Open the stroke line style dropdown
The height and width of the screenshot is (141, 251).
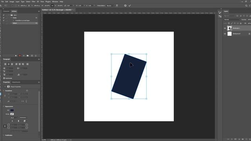24,117
